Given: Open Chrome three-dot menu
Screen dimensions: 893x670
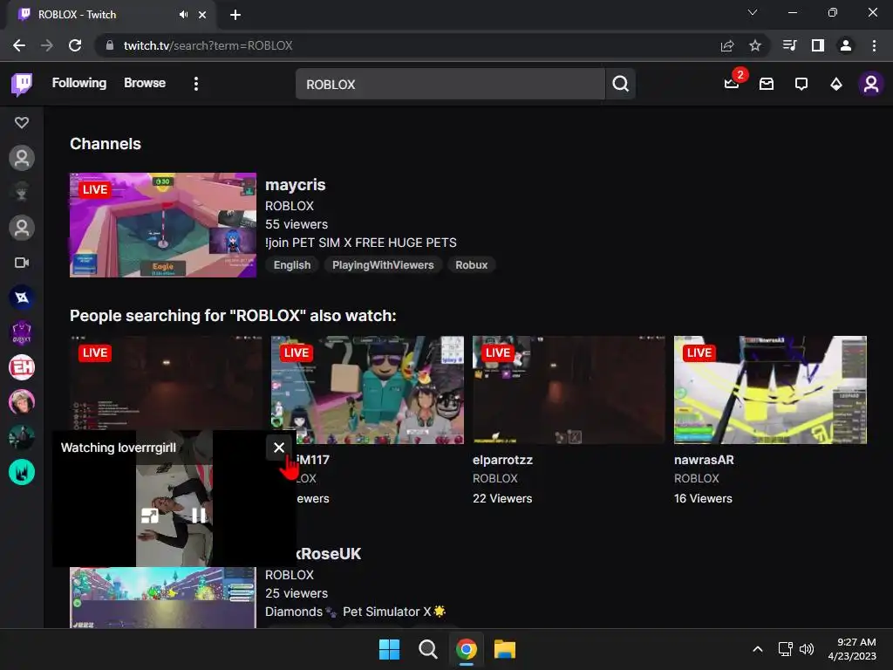Looking at the screenshot, I should click(x=874, y=45).
